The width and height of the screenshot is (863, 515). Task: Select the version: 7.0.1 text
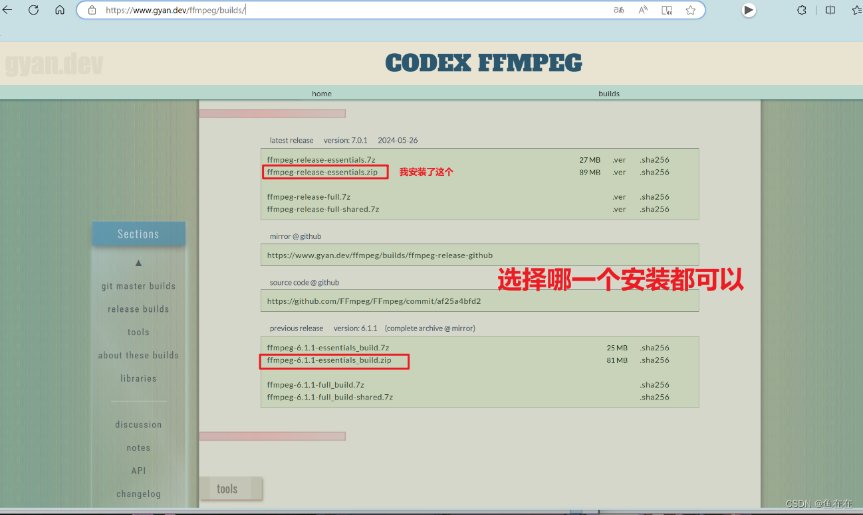point(346,140)
